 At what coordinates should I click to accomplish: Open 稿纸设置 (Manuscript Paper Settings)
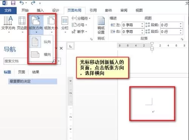[x=101, y=25]
